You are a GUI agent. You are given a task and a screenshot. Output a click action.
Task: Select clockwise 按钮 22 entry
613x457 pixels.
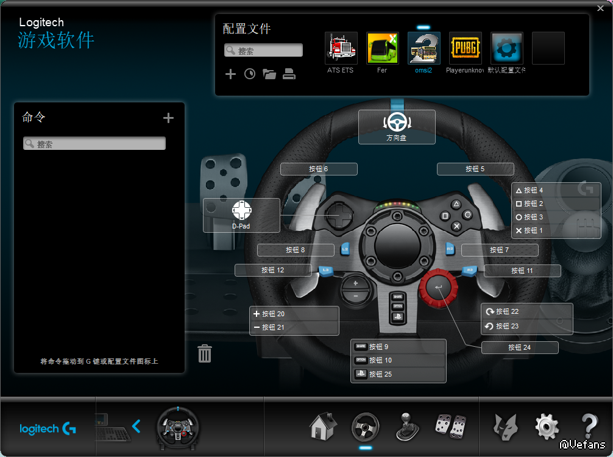click(526, 311)
